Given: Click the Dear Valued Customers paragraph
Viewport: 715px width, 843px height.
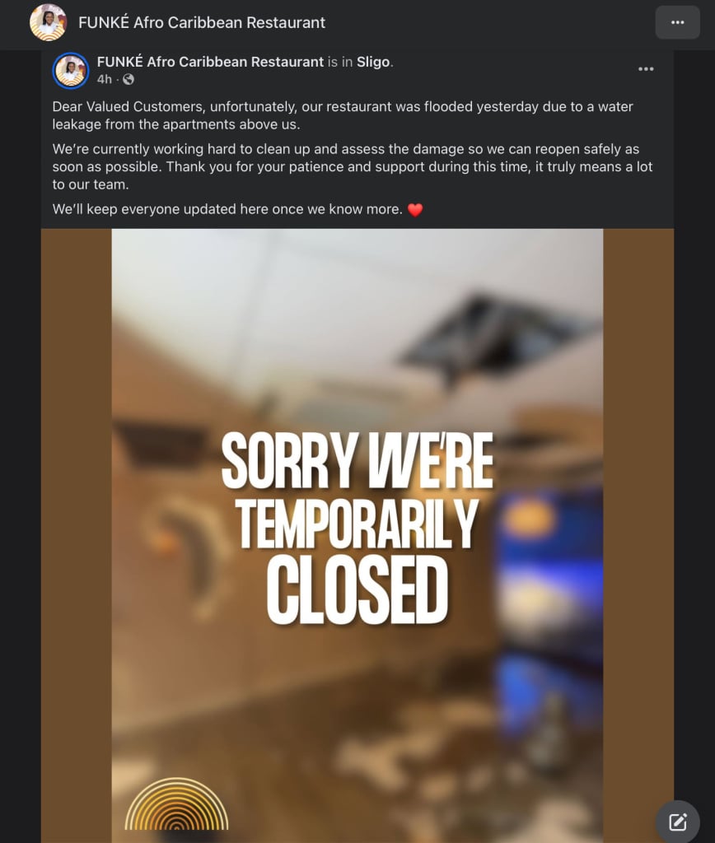Looking at the screenshot, I should tap(343, 115).
